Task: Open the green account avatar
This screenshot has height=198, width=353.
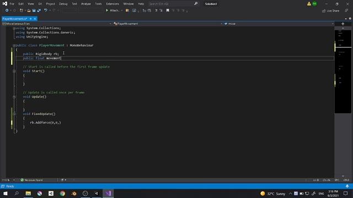Action: (314, 4)
